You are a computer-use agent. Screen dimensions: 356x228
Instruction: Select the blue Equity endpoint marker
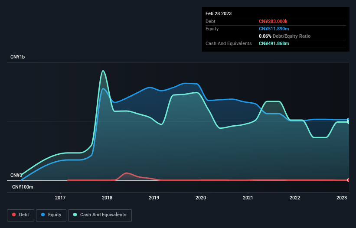[x=349, y=120]
